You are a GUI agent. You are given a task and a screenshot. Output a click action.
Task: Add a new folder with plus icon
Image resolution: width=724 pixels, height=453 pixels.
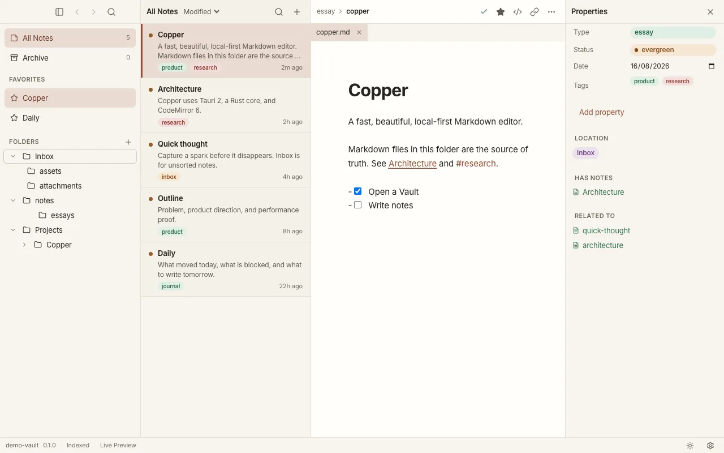tap(128, 142)
